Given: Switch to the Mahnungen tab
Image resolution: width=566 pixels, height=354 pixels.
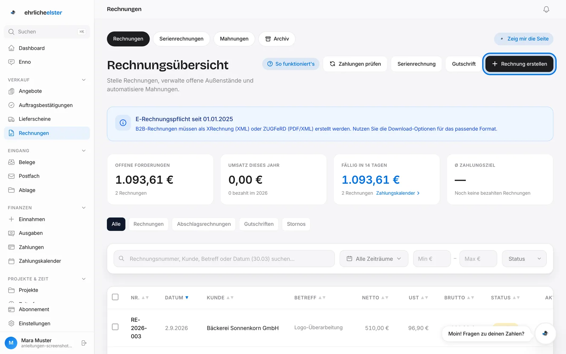Looking at the screenshot, I should (234, 39).
